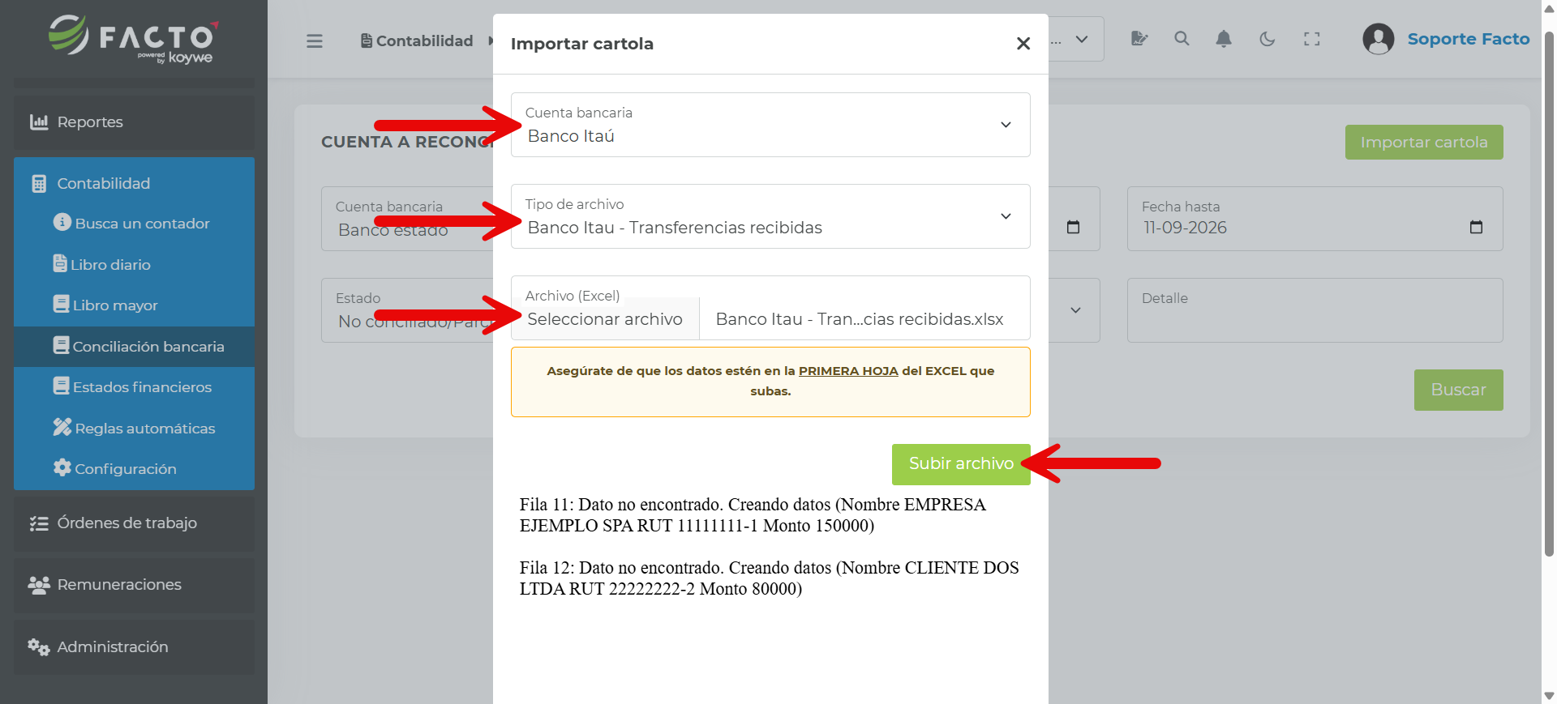This screenshot has width=1557, height=704.
Task: Click the Fila 12 result message
Action: pyautogui.click(x=769, y=578)
